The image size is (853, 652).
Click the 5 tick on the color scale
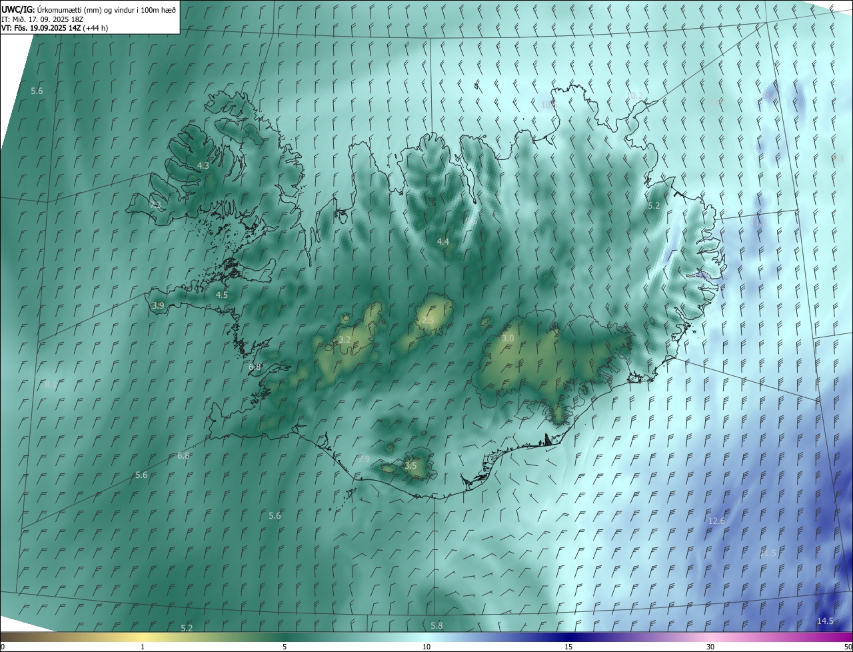pos(285,647)
